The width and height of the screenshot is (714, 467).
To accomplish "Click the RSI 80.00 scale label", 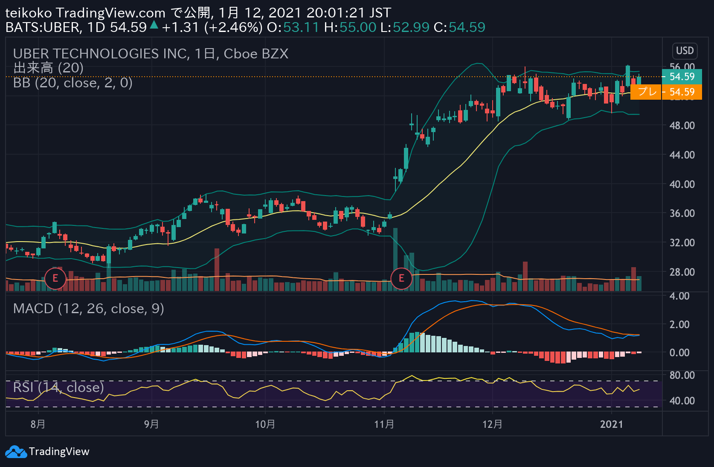I will (x=682, y=375).
